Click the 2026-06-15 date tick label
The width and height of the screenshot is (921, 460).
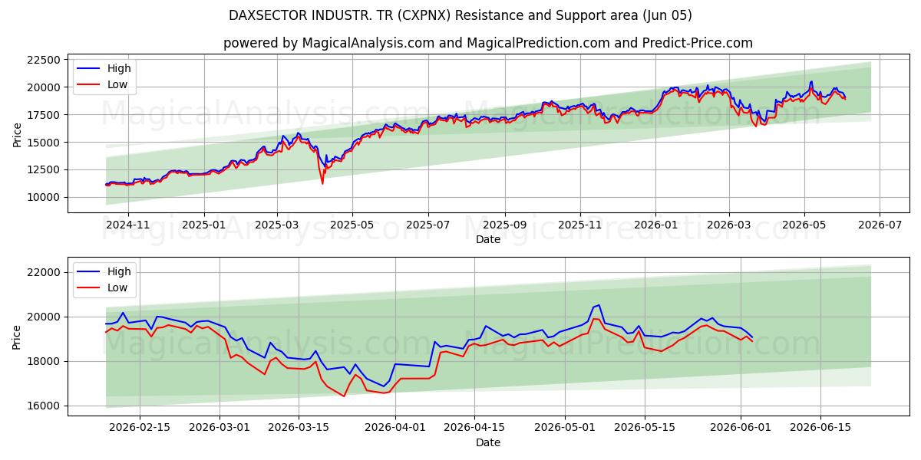pyautogui.click(x=820, y=429)
